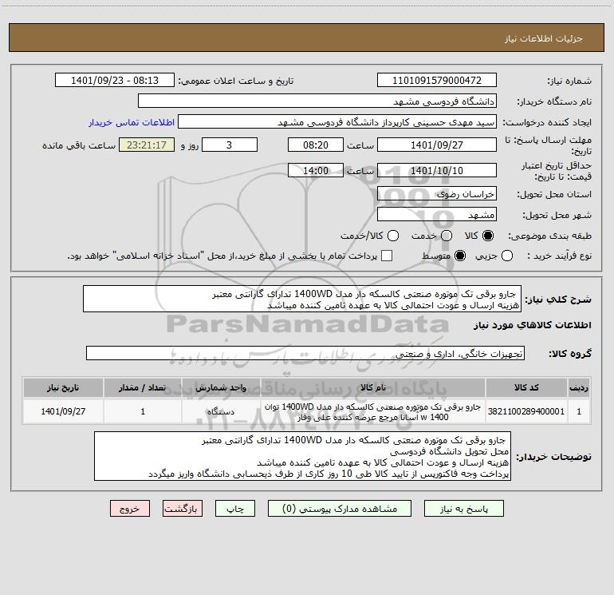614x595 pixels.
Task: Click the کد کالا column header
Action: pyautogui.click(x=526, y=388)
